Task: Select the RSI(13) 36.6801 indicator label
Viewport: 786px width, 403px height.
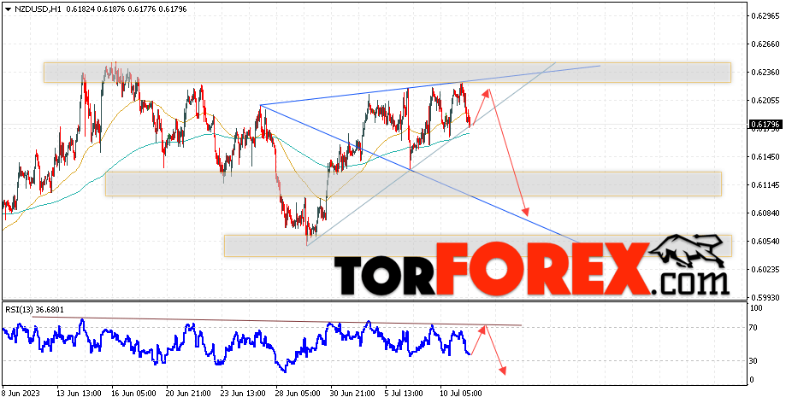Action: 35,309
